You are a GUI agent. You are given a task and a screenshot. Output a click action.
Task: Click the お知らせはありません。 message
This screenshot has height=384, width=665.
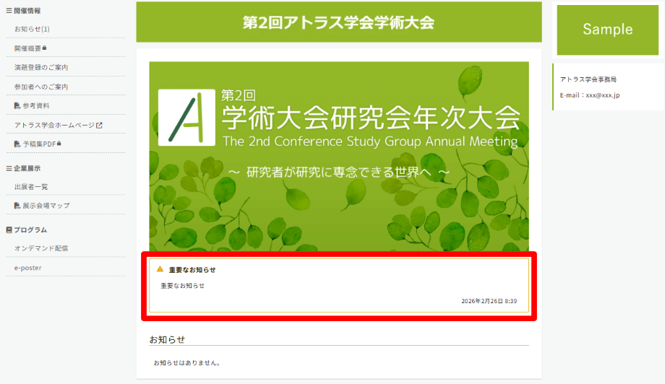(187, 363)
